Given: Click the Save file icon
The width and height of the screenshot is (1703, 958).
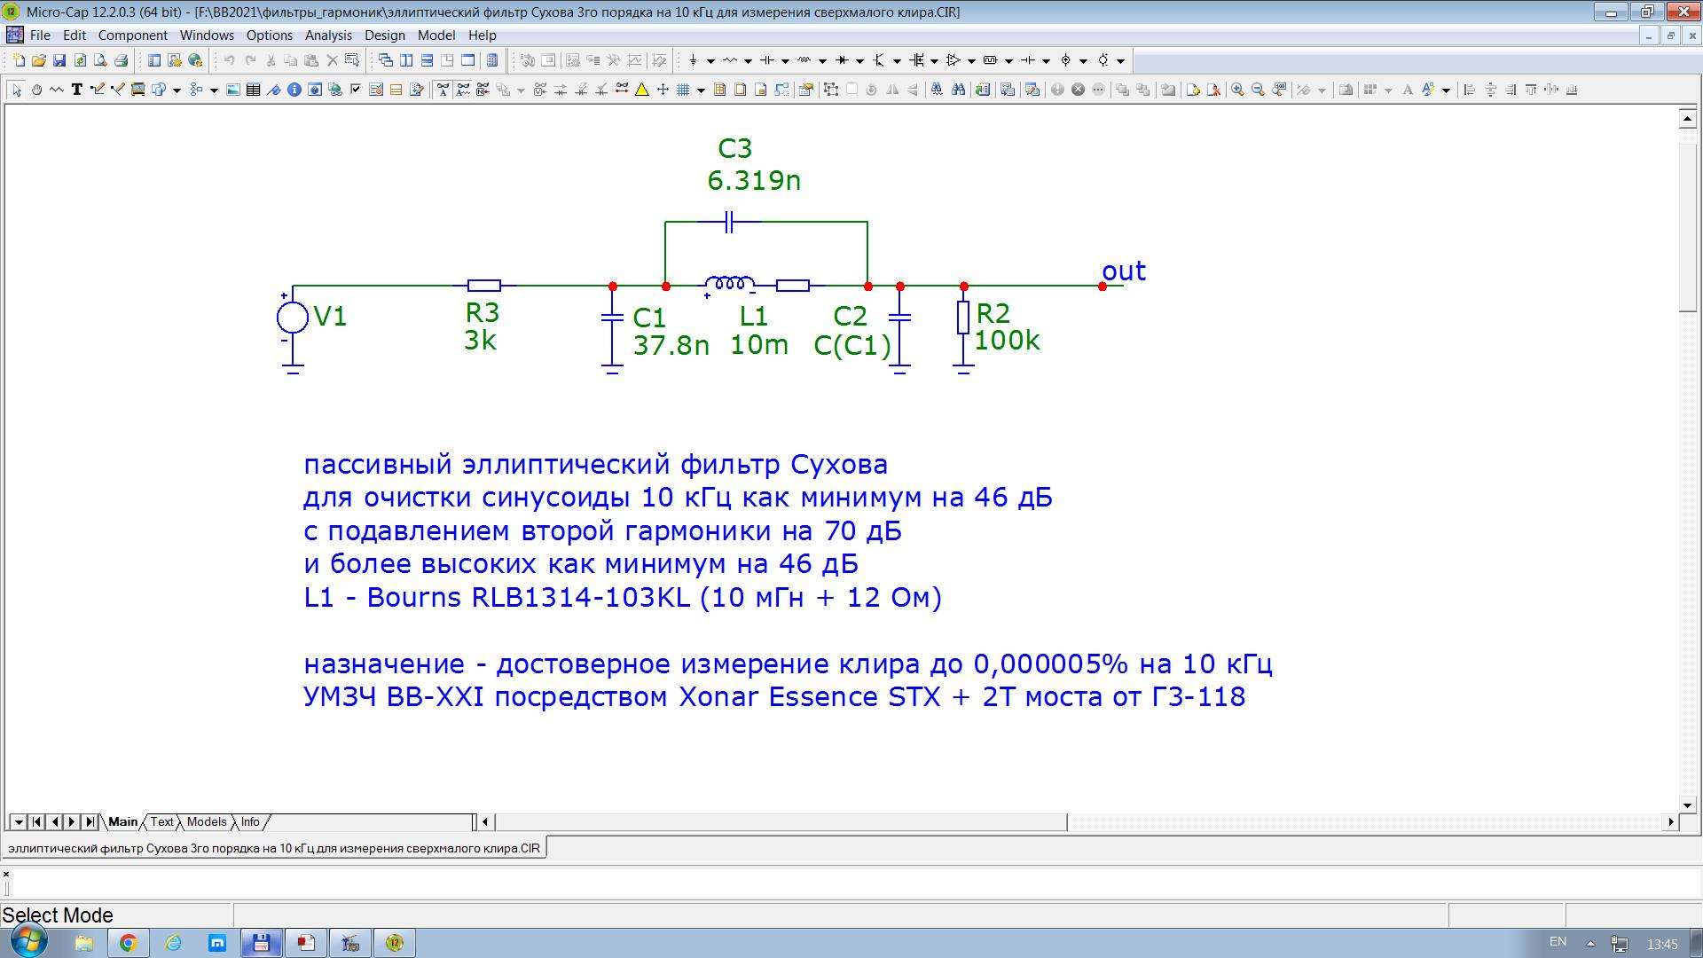Looking at the screenshot, I should click(x=59, y=60).
